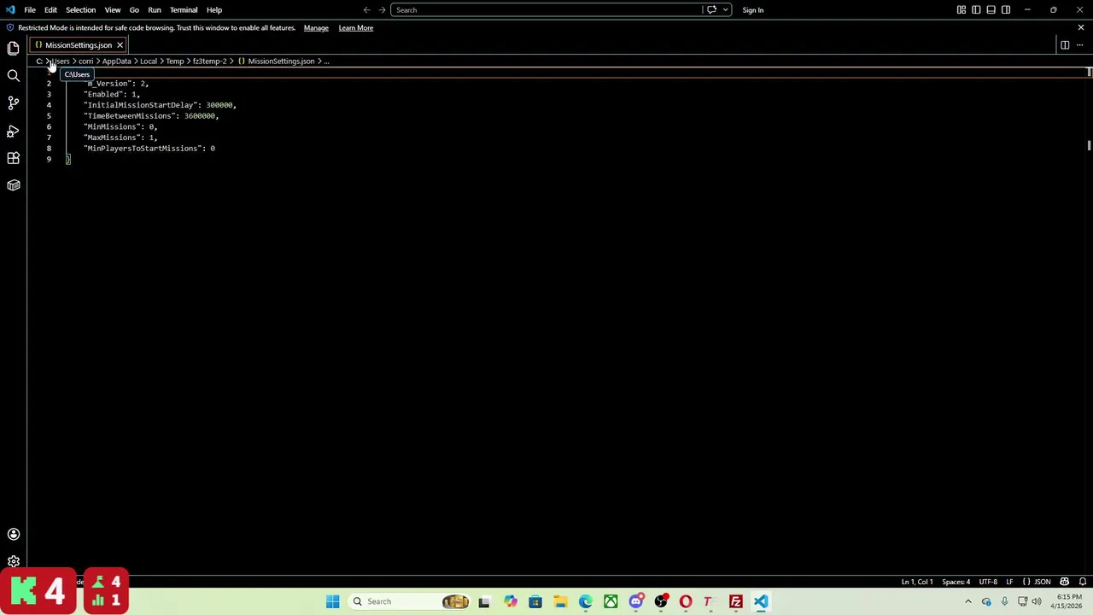Expand the chat dropdown arrow in title bar
Image resolution: width=1093 pixels, height=615 pixels.
[726, 9]
